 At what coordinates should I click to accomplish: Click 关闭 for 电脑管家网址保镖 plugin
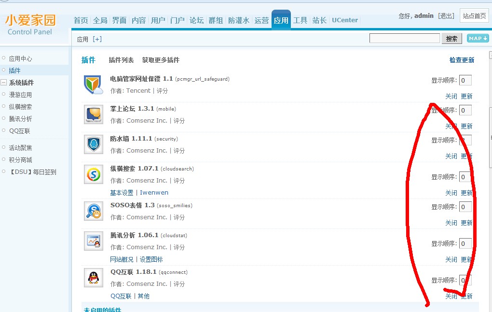(451, 96)
